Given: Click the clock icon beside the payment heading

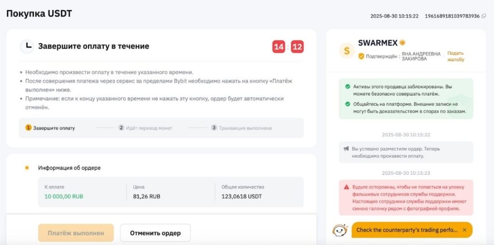Looking at the screenshot, I should (x=27, y=47).
